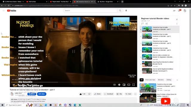The width and height of the screenshot is (191, 107).
Task: Click the video progress bar
Action: 73,82
